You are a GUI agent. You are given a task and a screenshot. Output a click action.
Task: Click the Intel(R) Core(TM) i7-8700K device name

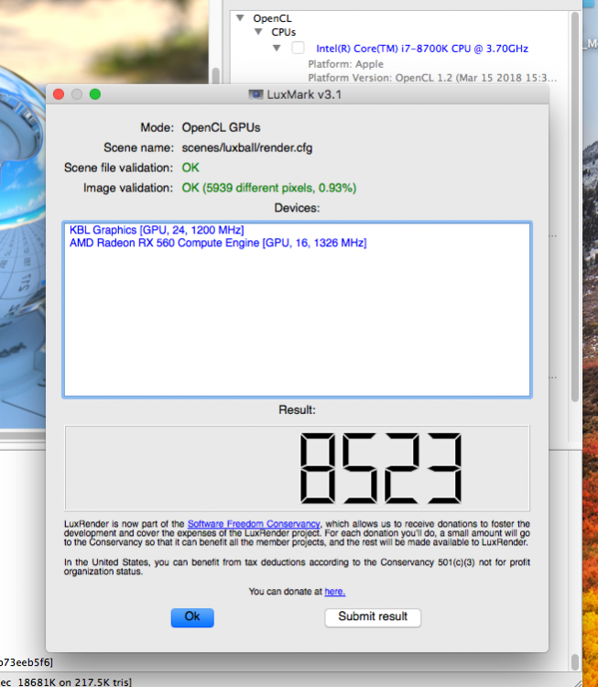coord(422,49)
